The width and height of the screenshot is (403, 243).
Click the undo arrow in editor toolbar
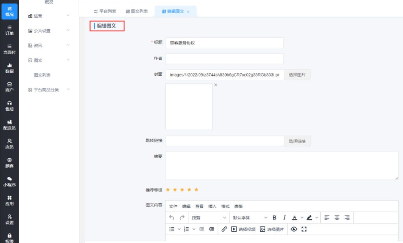pyautogui.click(x=172, y=217)
